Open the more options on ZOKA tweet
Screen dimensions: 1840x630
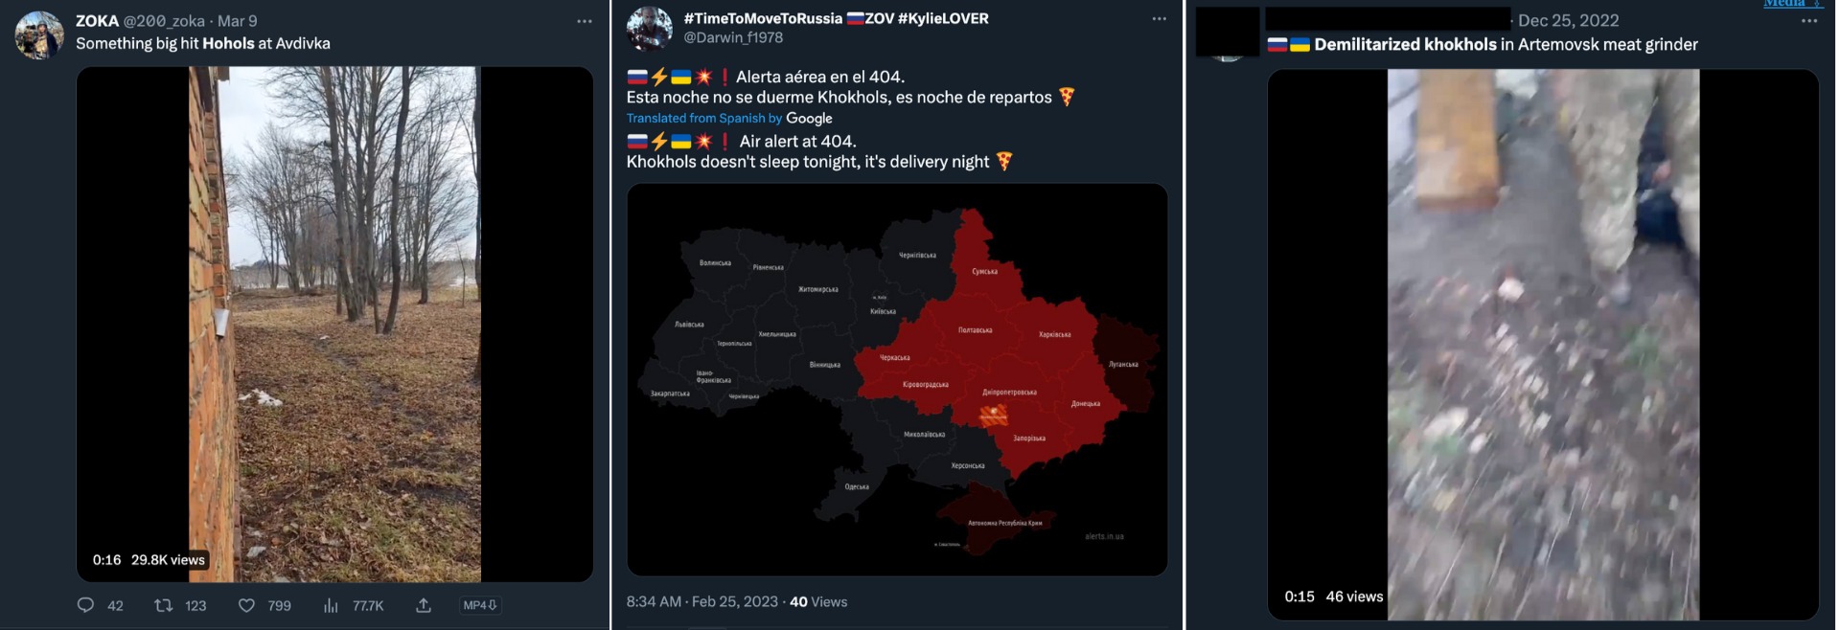[585, 21]
